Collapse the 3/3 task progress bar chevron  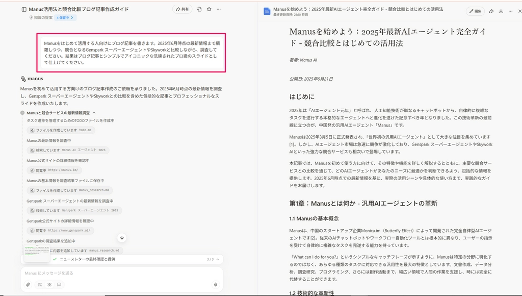coord(218,259)
